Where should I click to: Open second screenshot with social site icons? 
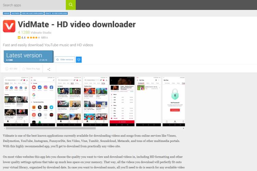tap(42, 101)
